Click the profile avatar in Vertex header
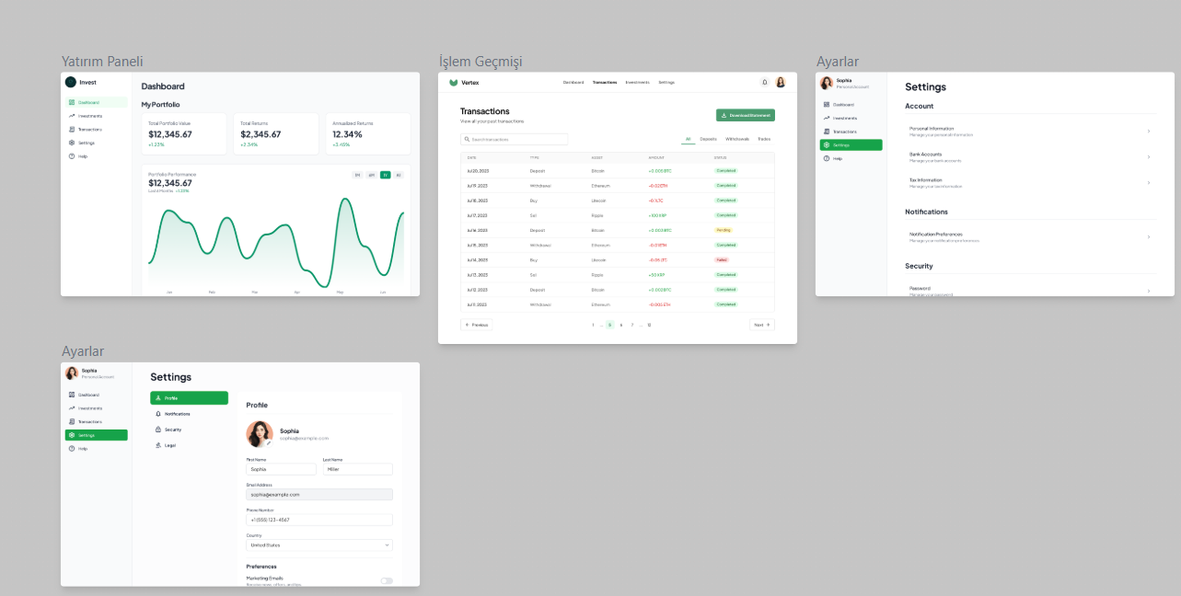The height and width of the screenshot is (596, 1181). pos(781,82)
